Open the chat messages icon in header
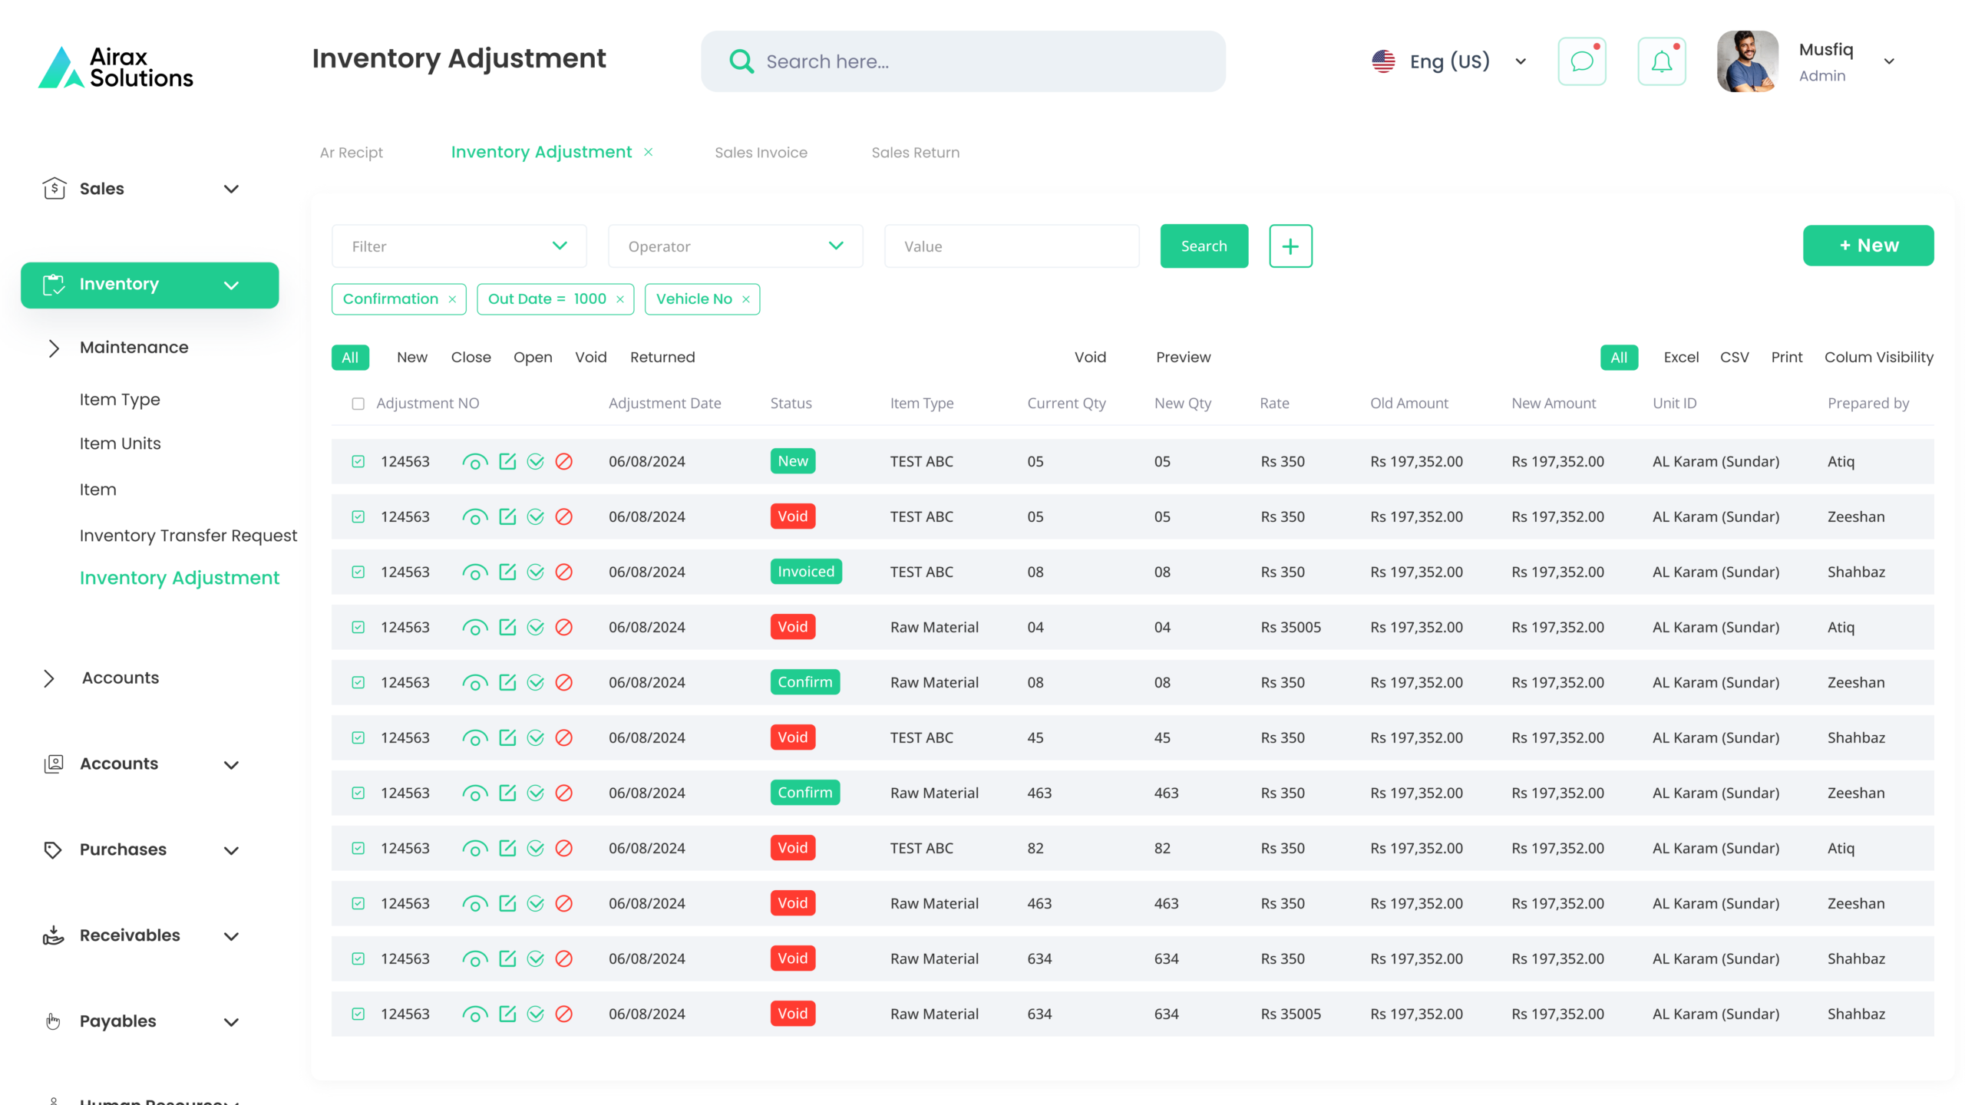The height and width of the screenshot is (1105, 1965). click(1581, 61)
